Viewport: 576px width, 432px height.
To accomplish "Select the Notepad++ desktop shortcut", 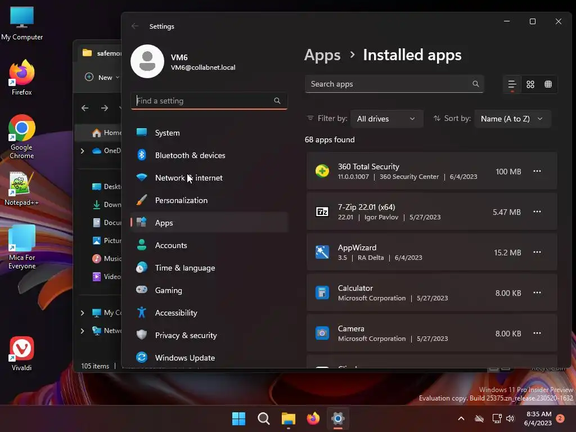I will 22,188.
